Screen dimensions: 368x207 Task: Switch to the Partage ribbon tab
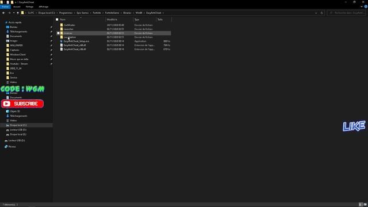(29, 7)
